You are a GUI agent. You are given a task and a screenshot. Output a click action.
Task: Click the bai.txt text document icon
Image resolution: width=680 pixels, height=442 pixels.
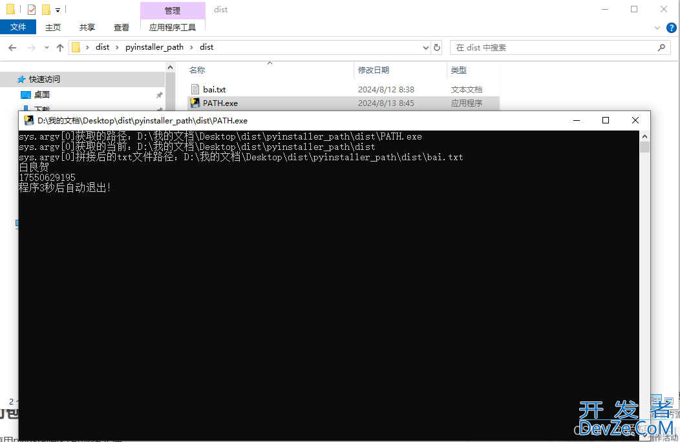[x=195, y=90]
